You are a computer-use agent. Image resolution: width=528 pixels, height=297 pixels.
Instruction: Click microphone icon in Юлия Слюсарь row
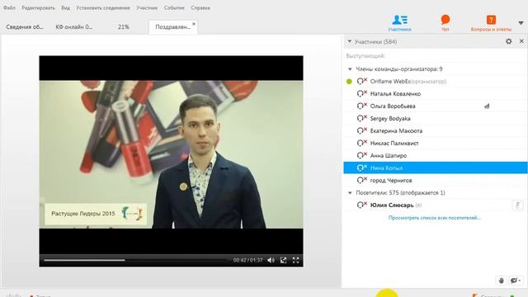[517, 205]
